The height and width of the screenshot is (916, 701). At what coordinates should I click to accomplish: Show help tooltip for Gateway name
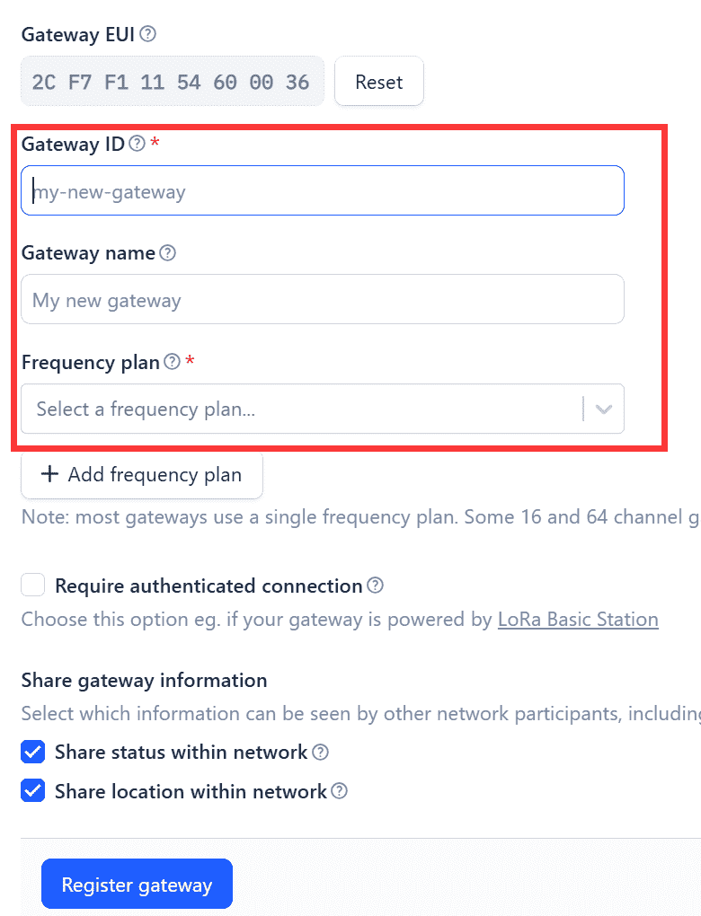pyautogui.click(x=168, y=253)
